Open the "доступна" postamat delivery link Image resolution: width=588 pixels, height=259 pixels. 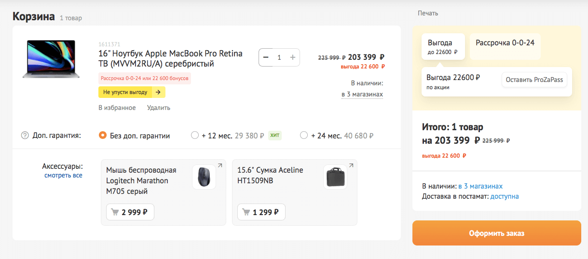click(505, 196)
